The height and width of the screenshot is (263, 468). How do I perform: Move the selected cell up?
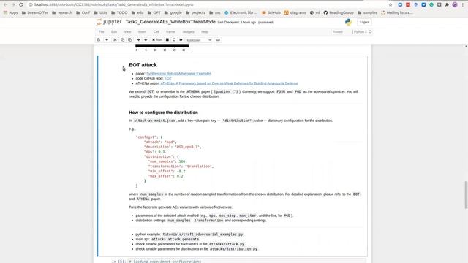point(138,40)
